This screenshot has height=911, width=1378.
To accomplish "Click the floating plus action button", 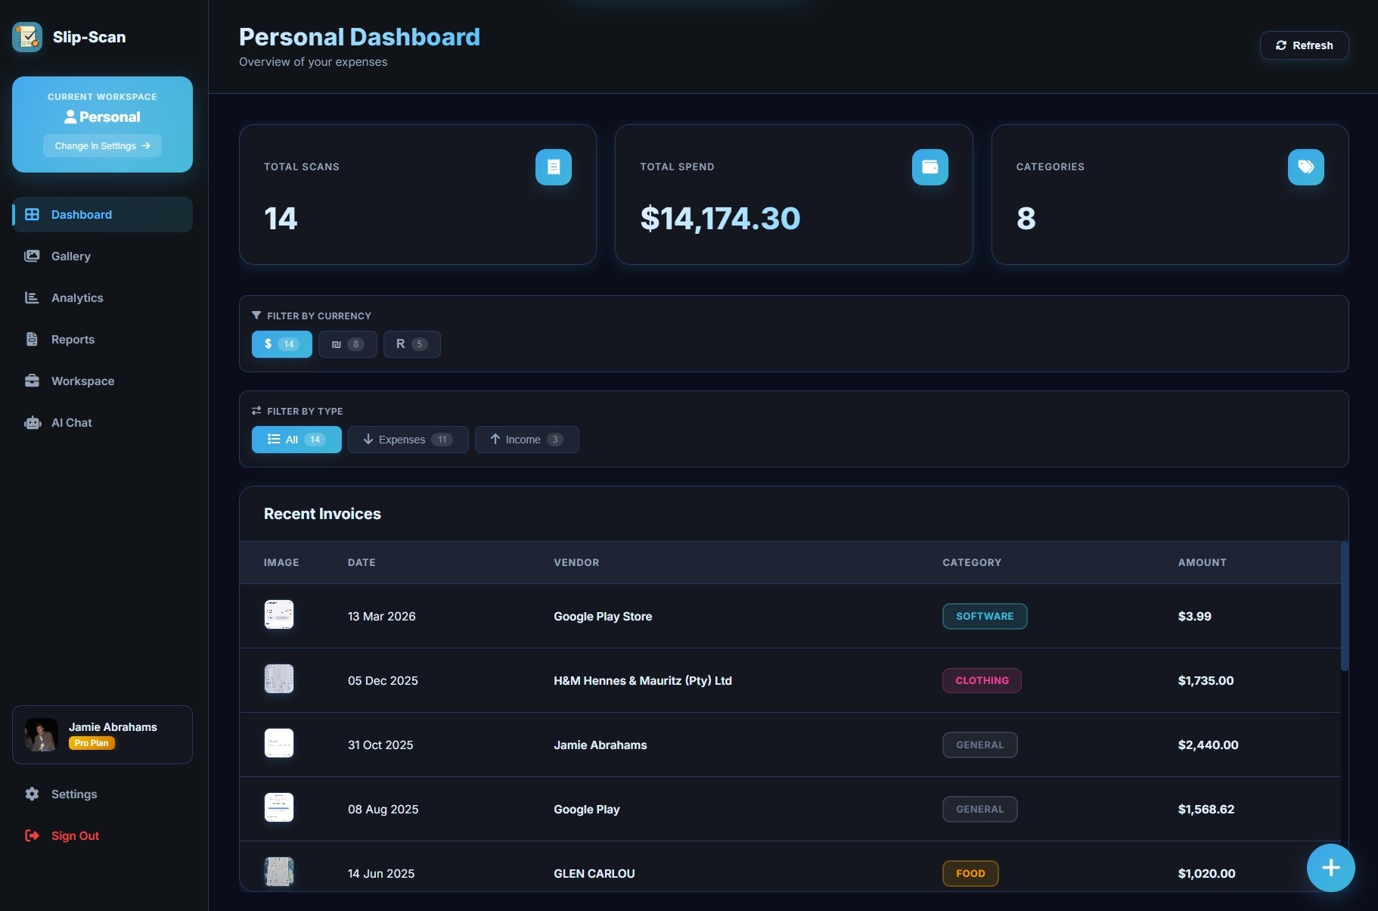I will click(x=1330, y=868).
